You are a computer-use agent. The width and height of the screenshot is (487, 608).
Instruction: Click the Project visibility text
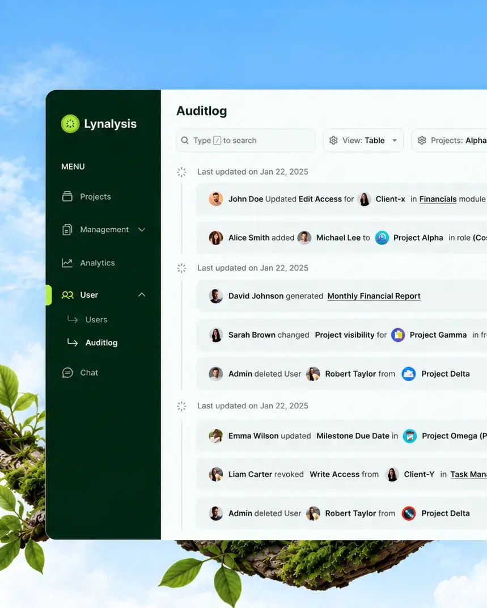[345, 335]
